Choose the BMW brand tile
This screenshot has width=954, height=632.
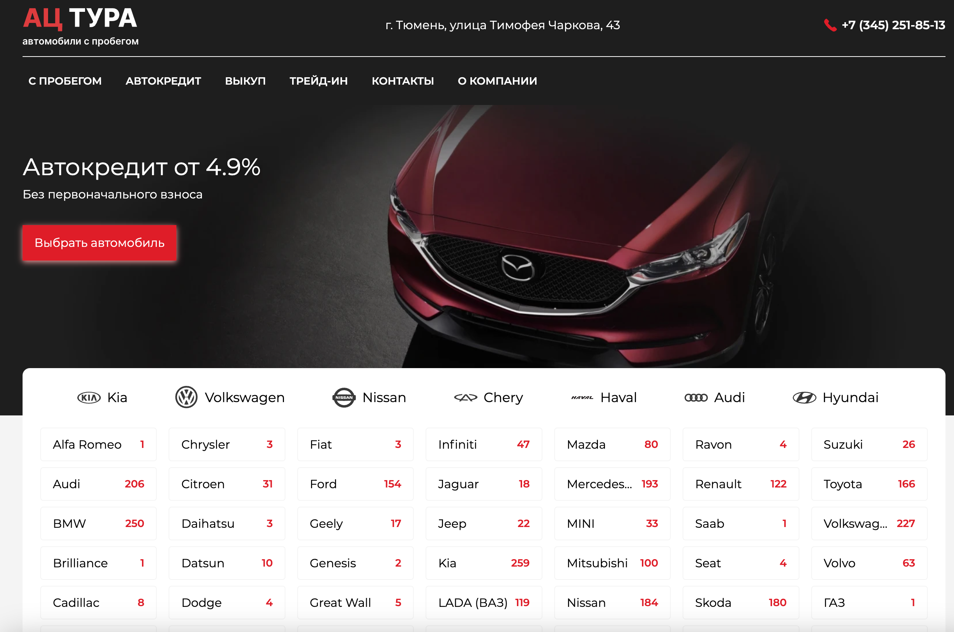click(x=98, y=523)
